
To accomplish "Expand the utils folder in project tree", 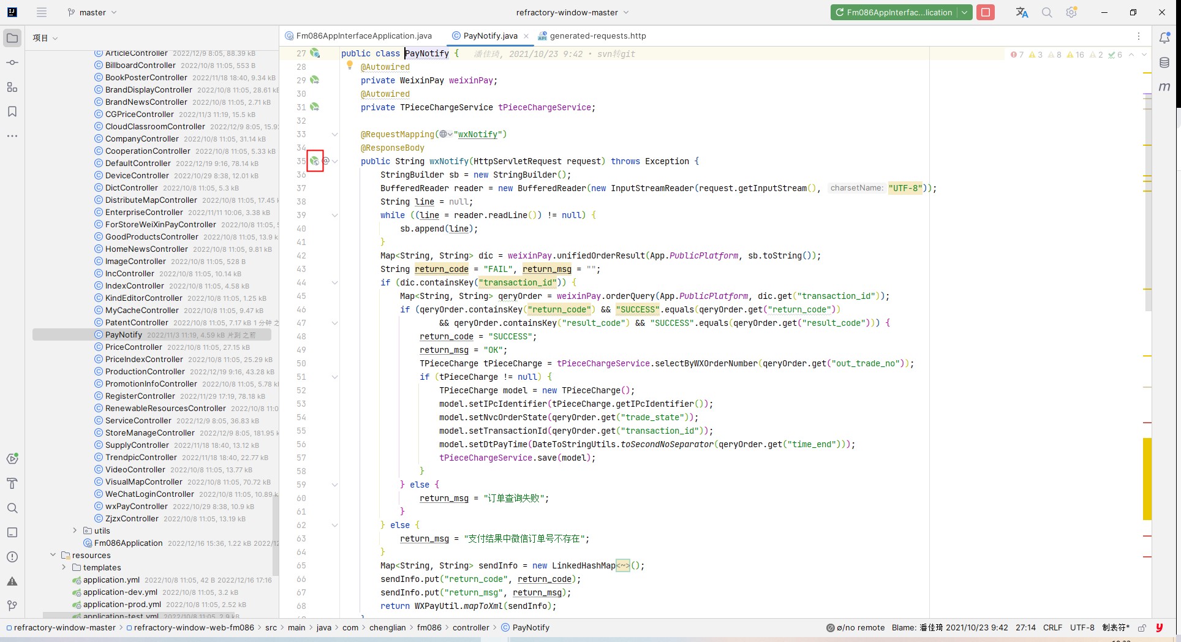I will 75,531.
